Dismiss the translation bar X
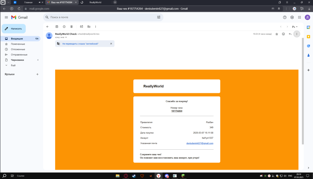Screen dimensions: 313x179 coord(111,44)
